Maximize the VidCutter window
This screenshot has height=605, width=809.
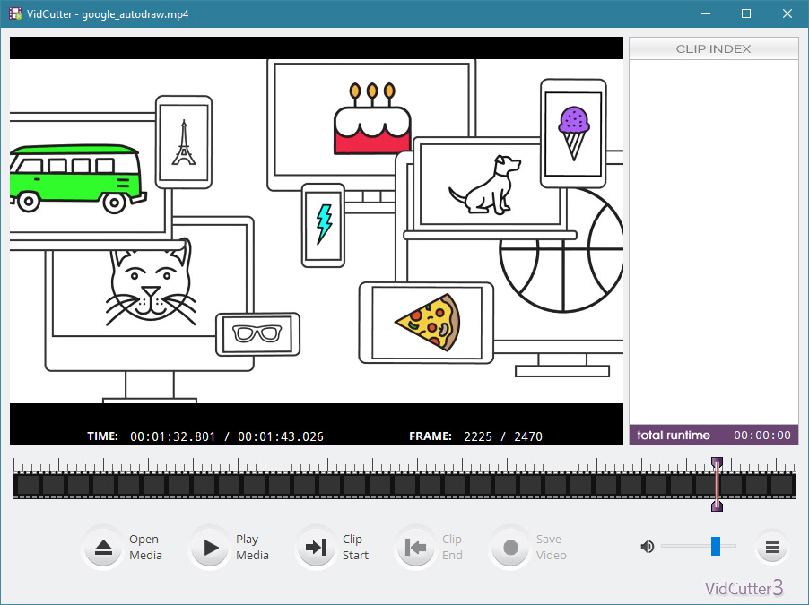click(746, 14)
